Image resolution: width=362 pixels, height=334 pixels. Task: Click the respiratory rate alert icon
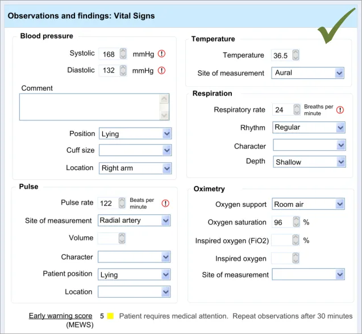click(340, 110)
